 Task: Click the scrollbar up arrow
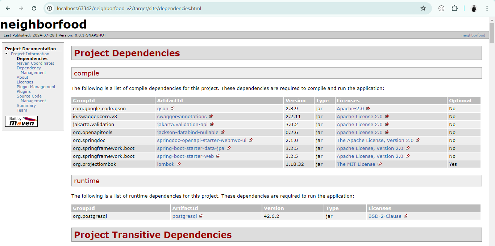pyautogui.click(x=492, y=20)
